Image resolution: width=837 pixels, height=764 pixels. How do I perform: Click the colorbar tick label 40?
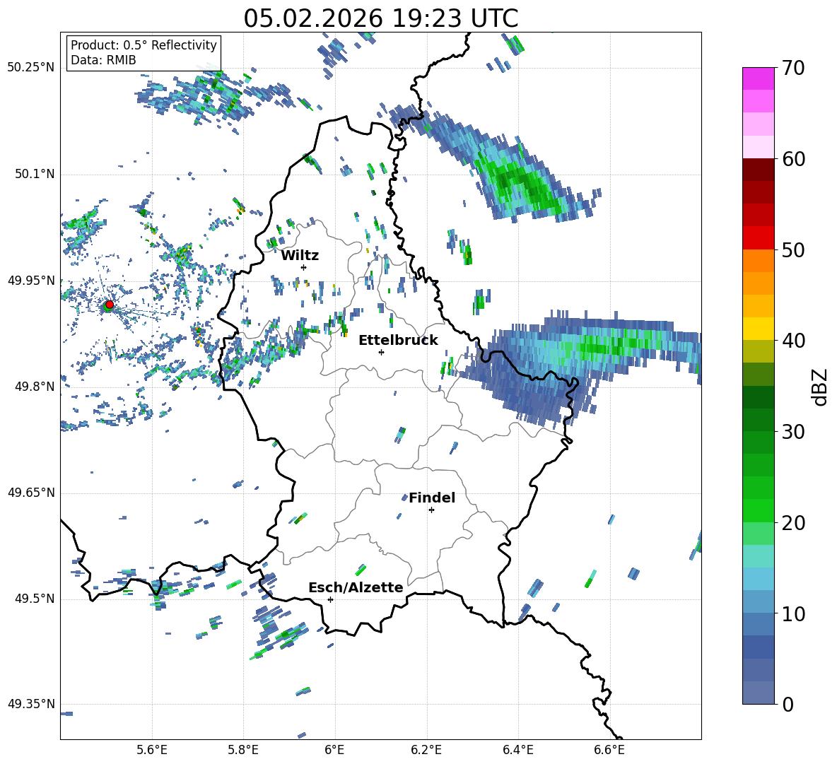(793, 341)
